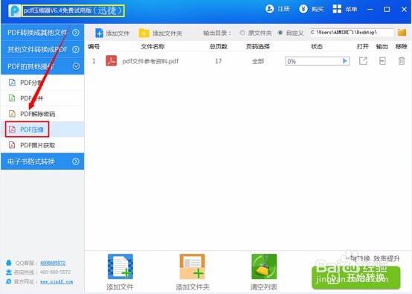Select the 自定义 output radio button

tap(280, 33)
